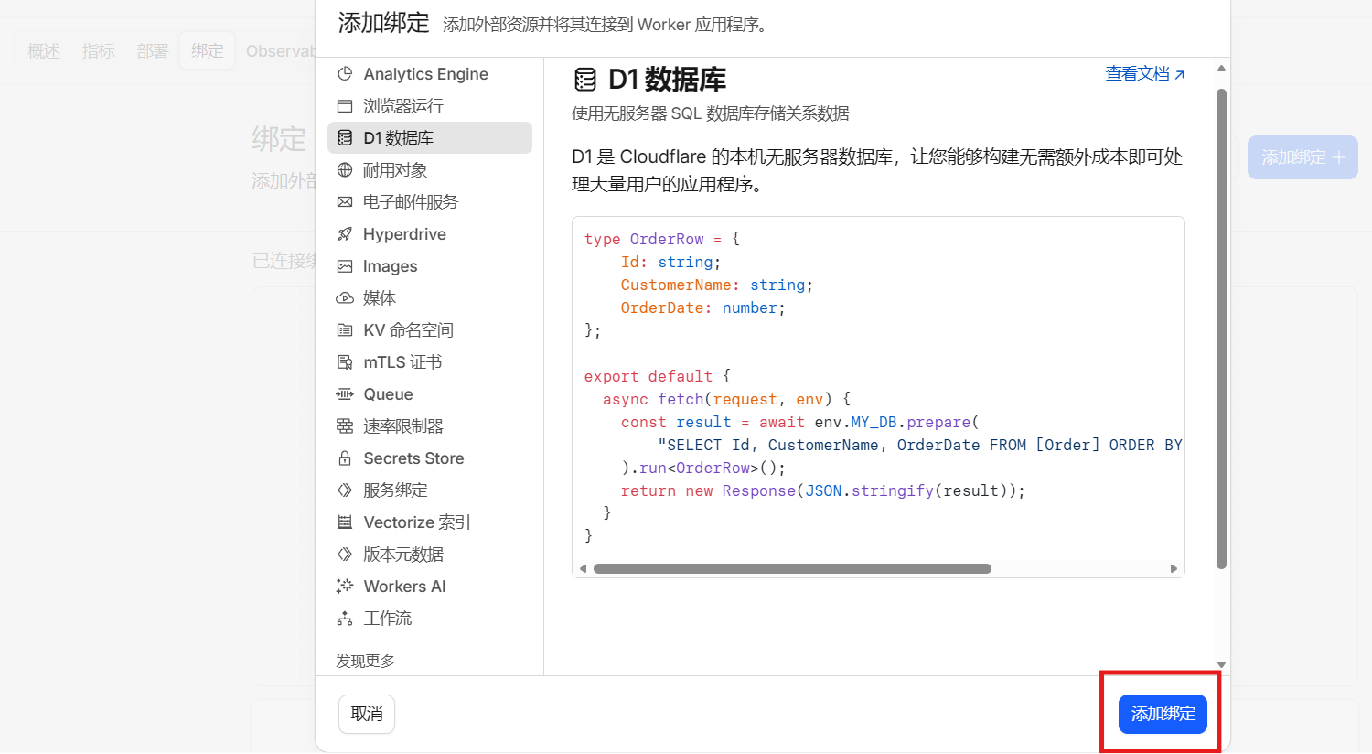Click the envelope icon beside 电子邮件服务
The image size is (1372, 754).
tap(345, 202)
